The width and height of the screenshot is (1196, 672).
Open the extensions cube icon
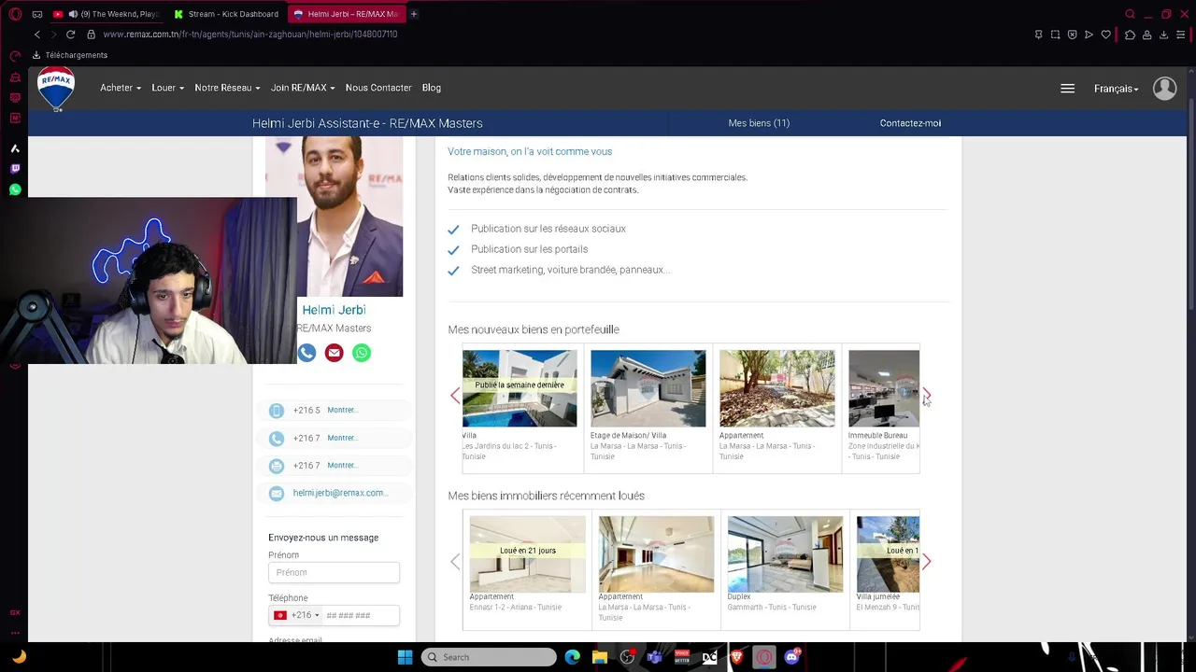1130,35
